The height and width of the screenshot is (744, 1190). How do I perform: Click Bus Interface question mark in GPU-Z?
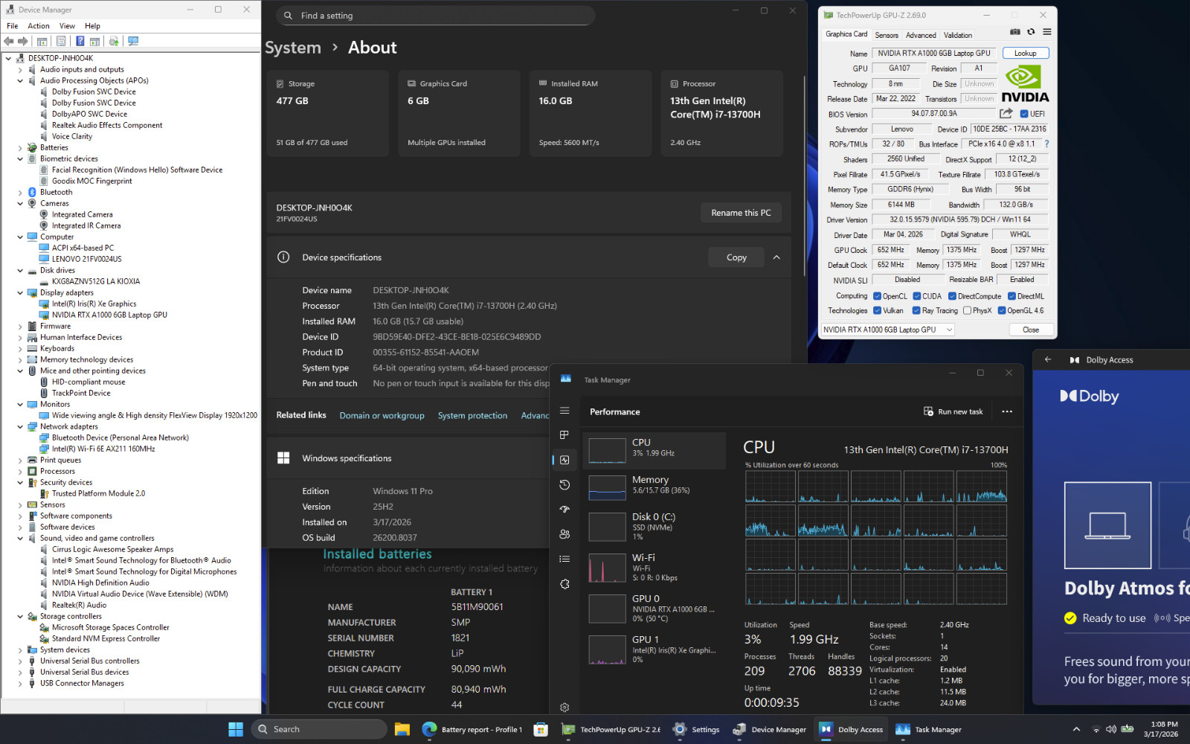(x=1046, y=144)
